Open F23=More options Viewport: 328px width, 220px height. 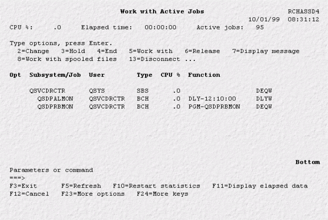coord(93,194)
